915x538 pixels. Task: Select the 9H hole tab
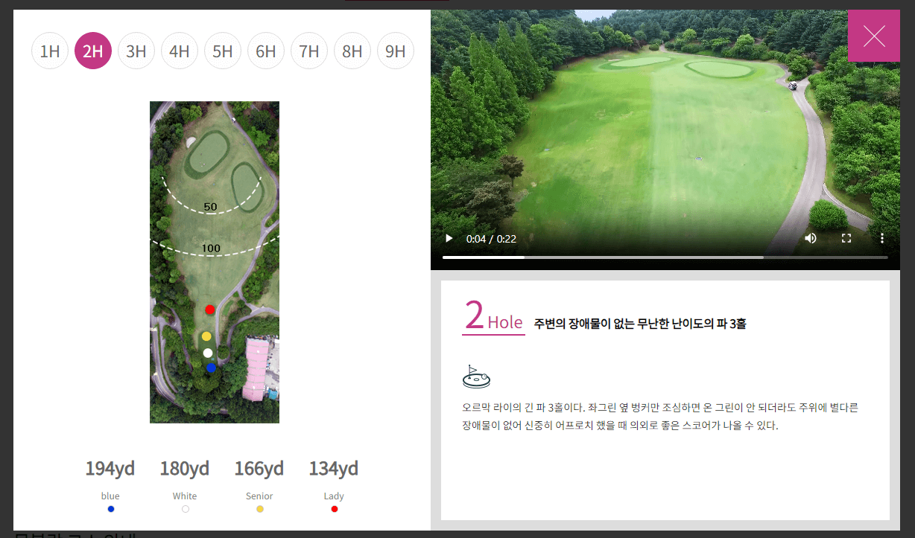point(396,51)
